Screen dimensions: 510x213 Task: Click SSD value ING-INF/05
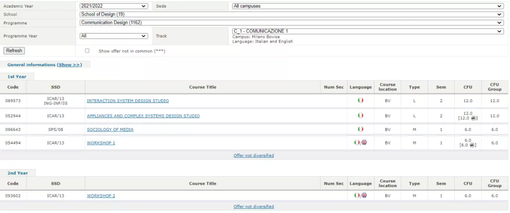(x=56, y=103)
